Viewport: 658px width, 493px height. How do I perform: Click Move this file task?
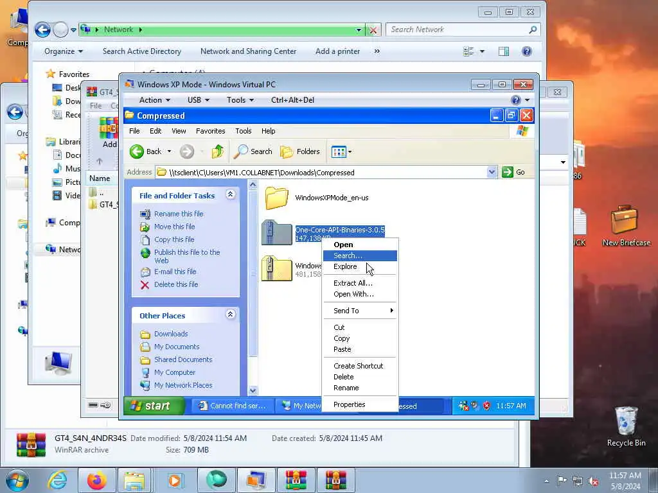click(174, 227)
